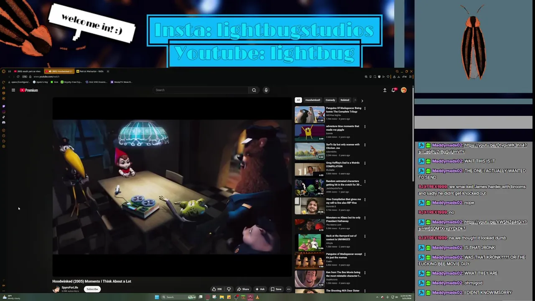Click the YouTube search input field
This screenshot has width=535, height=301.
pos(201,90)
